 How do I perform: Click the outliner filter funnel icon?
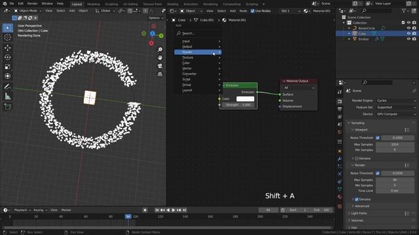point(404,10)
